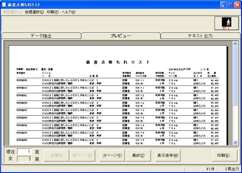This screenshot has width=242, height=173.
Task: Click the 現在 current page number field
Action: tap(24, 152)
